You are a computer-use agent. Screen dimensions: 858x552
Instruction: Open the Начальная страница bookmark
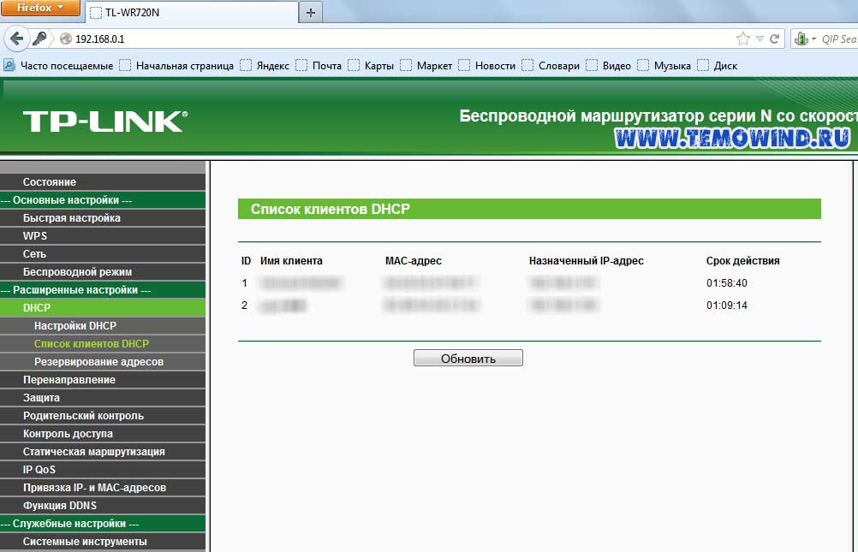click(176, 66)
